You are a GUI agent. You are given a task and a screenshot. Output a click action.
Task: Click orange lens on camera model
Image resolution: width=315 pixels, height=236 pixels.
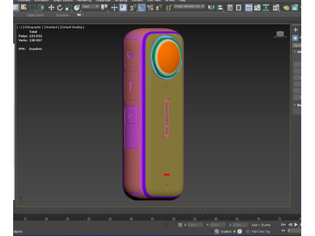169,57
